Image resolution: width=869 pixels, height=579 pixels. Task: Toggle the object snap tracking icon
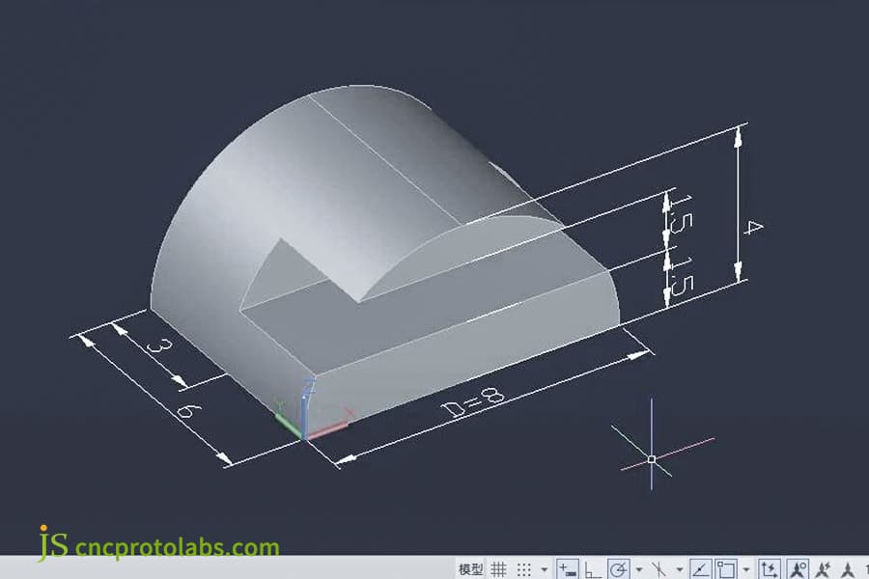[700, 565]
